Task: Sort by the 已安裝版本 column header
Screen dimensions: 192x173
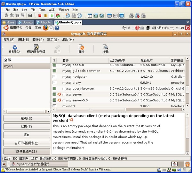Action: click(x=124, y=60)
